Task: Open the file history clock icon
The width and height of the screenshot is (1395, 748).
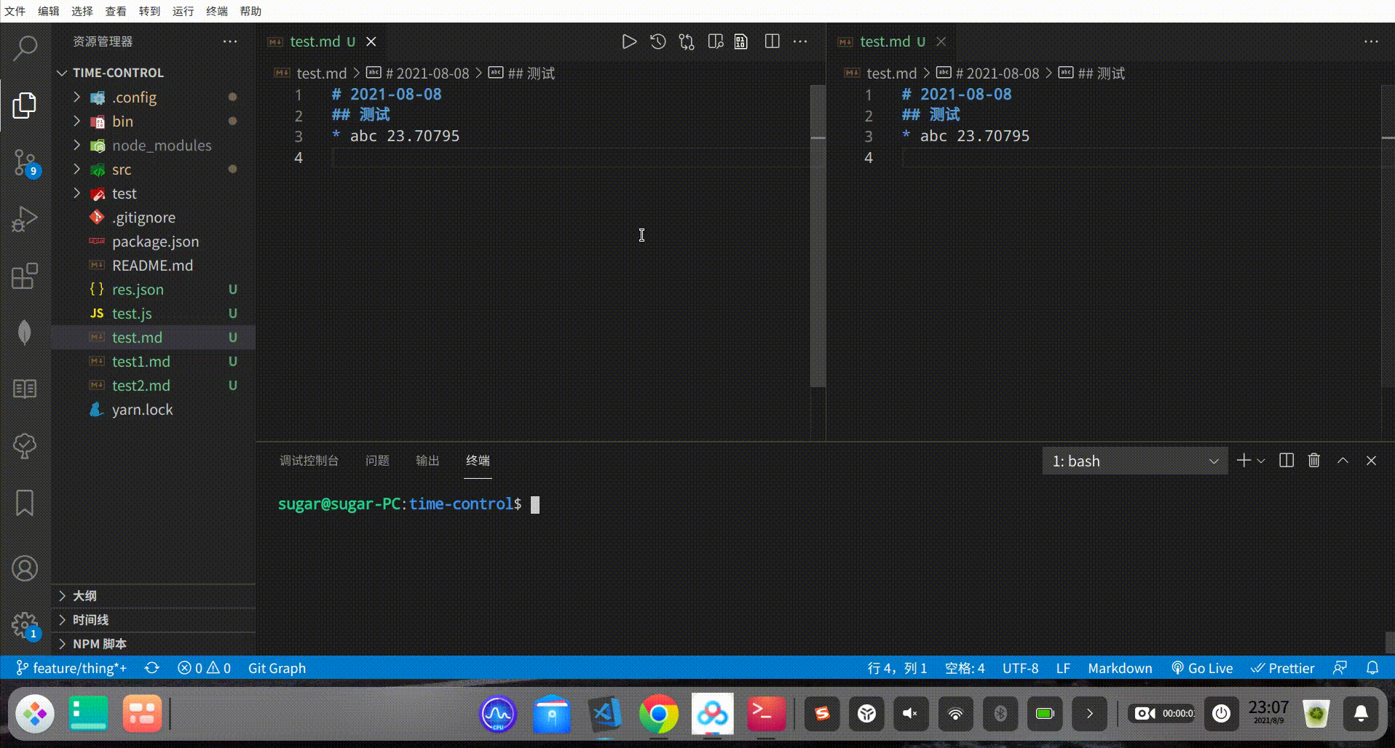Action: coord(658,41)
